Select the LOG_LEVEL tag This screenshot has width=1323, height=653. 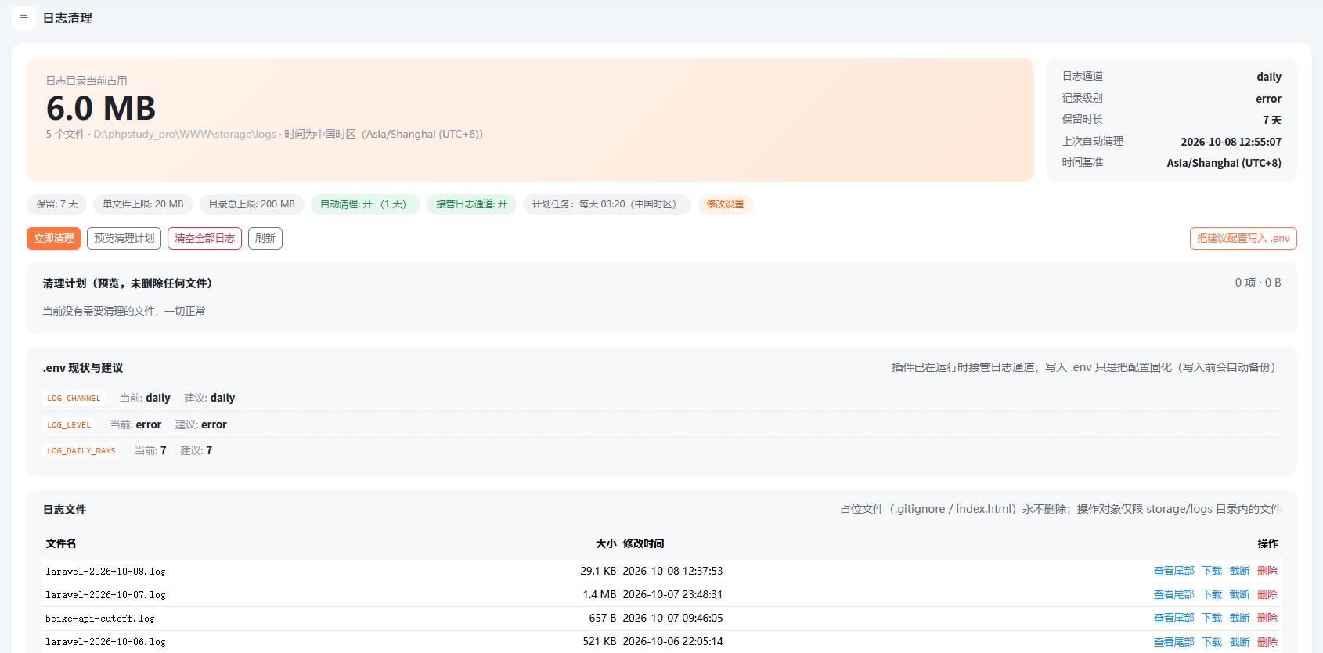69,425
